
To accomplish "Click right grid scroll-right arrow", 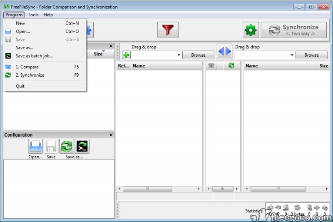I will [x=327, y=189].
